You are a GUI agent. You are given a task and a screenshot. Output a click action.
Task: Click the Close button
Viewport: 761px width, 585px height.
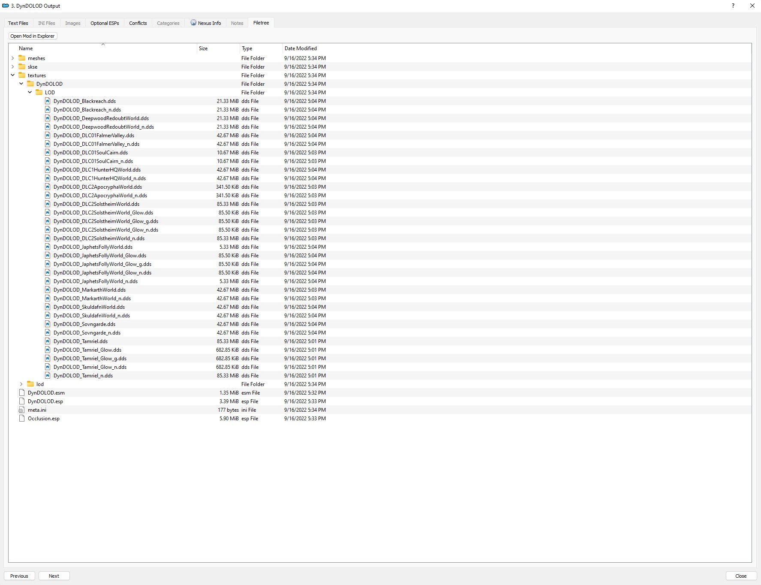click(741, 576)
